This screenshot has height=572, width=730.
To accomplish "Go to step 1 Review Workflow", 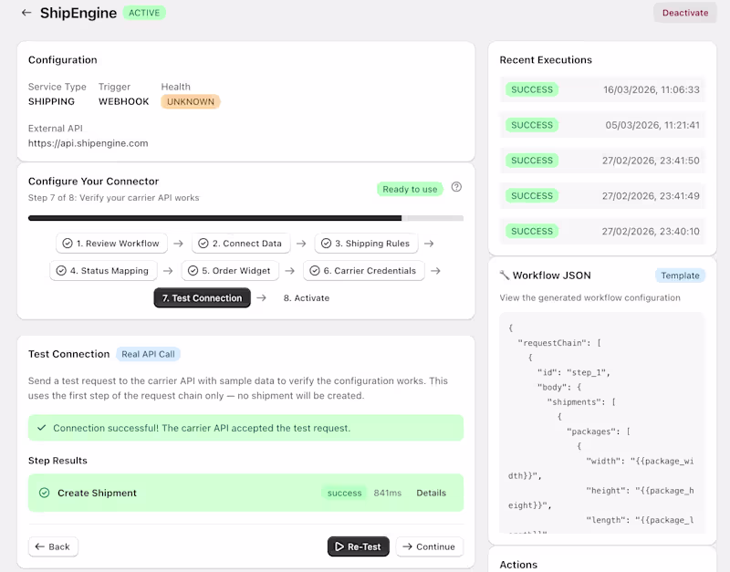I will (111, 244).
